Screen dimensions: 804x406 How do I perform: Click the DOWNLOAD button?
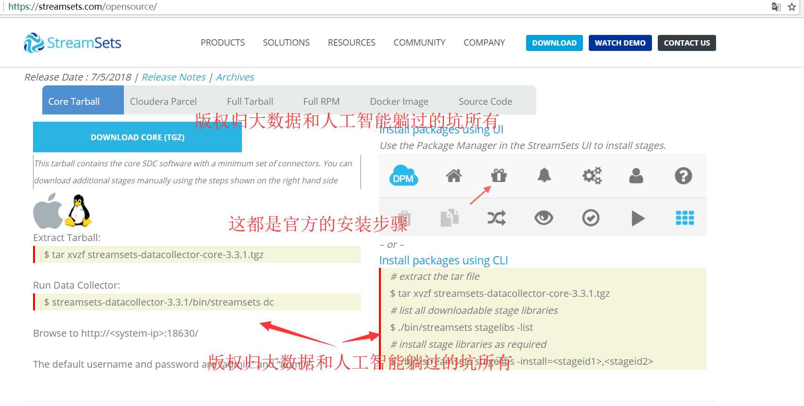coord(554,43)
